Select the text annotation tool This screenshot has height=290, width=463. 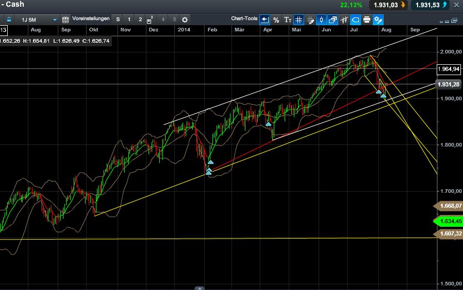tap(287, 20)
